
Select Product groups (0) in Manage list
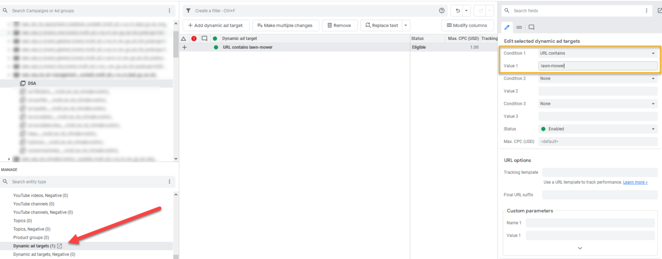(31, 237)
